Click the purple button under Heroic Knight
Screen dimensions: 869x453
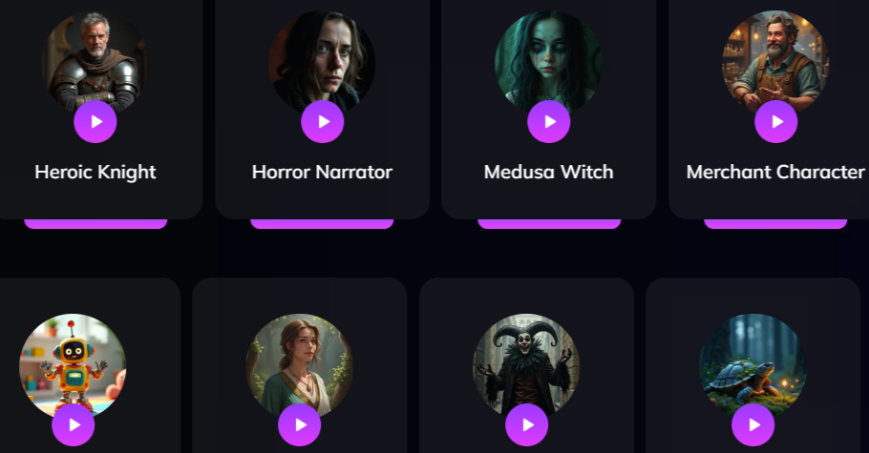(x=95, y=224)
